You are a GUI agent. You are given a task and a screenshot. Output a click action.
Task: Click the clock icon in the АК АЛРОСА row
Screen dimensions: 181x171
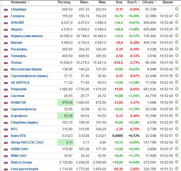[x=177, y=82]
